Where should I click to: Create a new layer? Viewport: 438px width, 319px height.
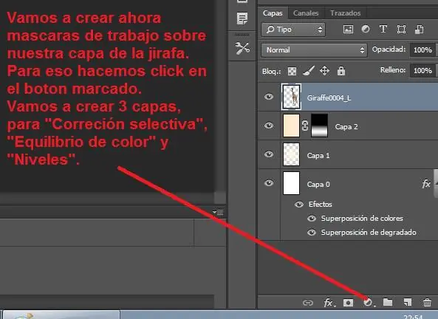407,302
